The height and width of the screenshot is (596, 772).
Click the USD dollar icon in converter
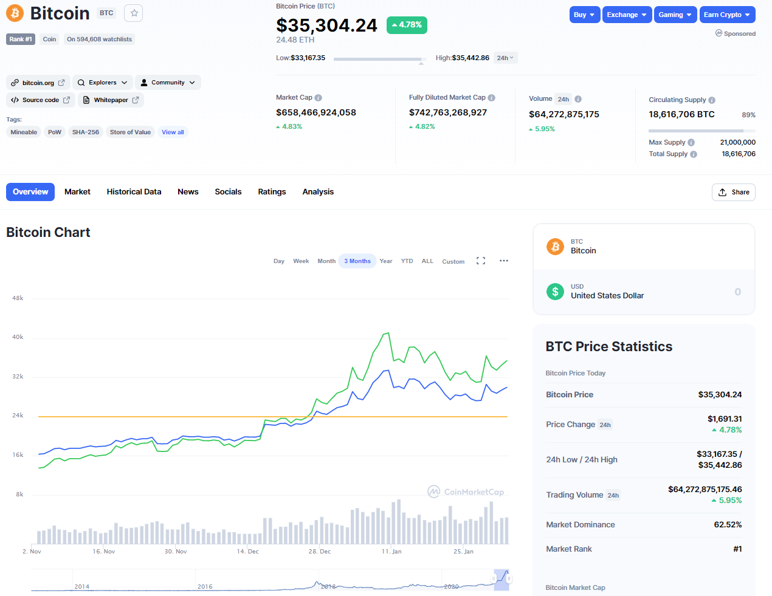coord(555,292)
